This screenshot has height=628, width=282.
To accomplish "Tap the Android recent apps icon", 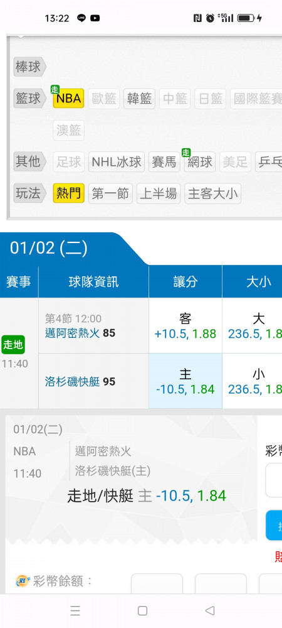I will [75, 610].
